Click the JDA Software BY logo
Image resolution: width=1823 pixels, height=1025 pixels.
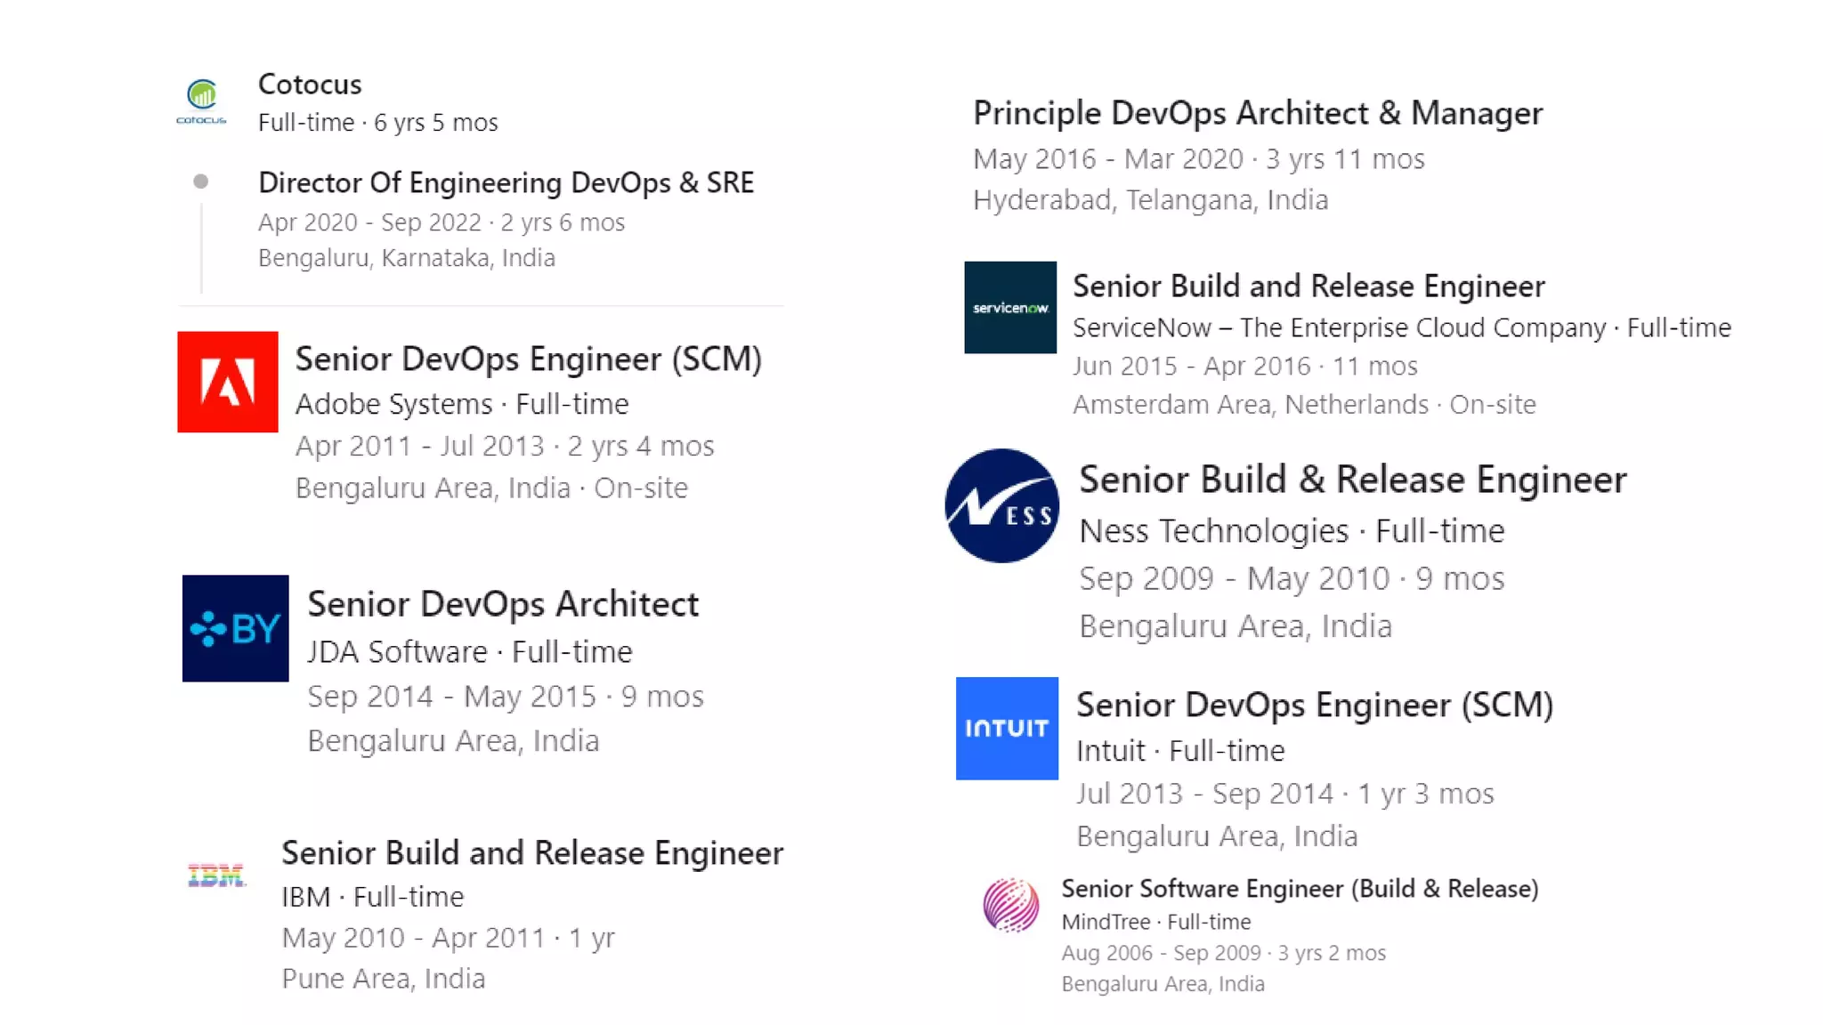tap(235, 628)
